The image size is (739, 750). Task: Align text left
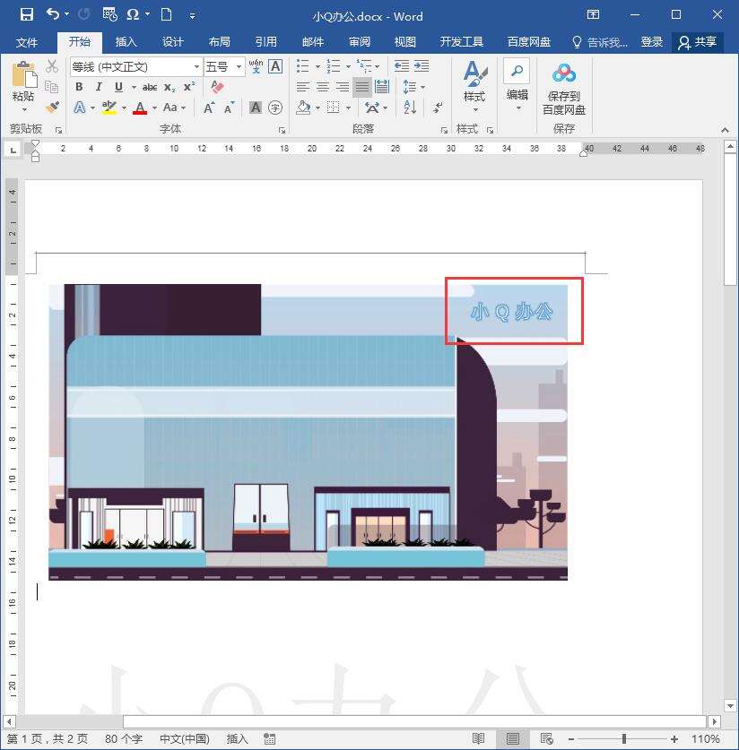[302, 87]
